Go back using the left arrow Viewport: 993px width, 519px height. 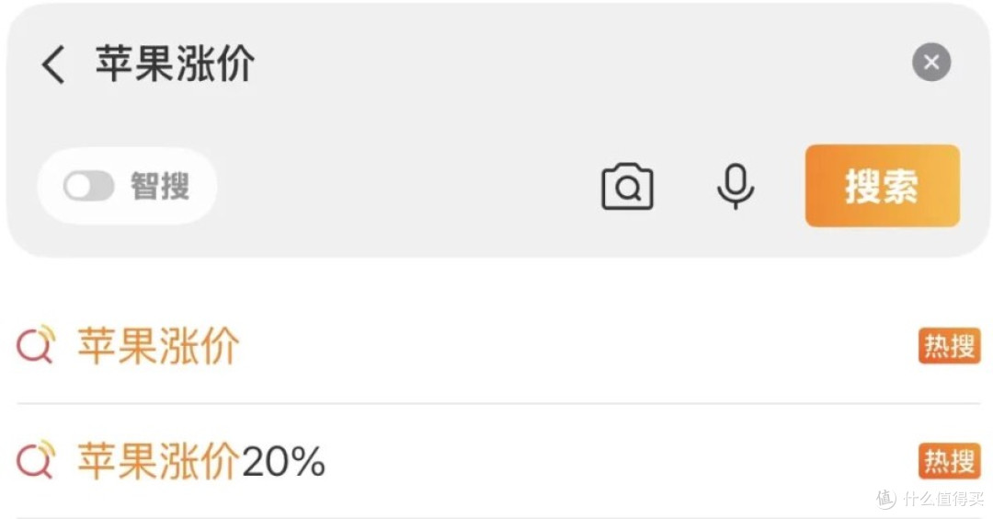click(53, 64)
